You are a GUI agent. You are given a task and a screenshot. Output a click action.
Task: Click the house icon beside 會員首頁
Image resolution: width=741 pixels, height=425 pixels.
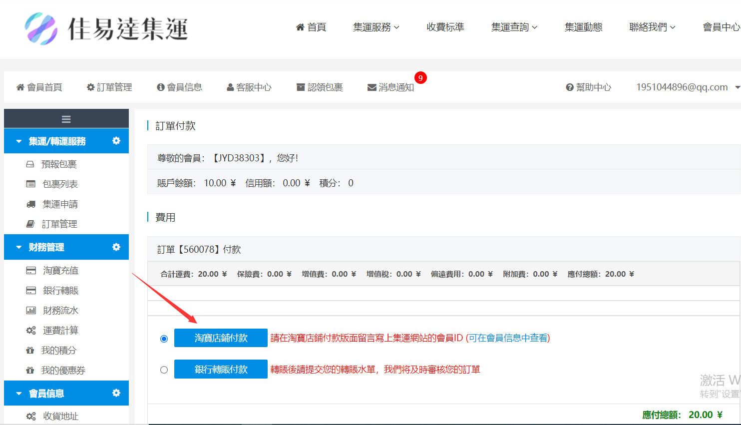coord(20,87)
